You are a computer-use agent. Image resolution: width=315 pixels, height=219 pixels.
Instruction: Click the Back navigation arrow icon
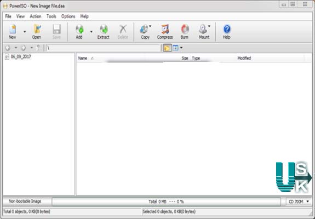[x=8, y=48]
